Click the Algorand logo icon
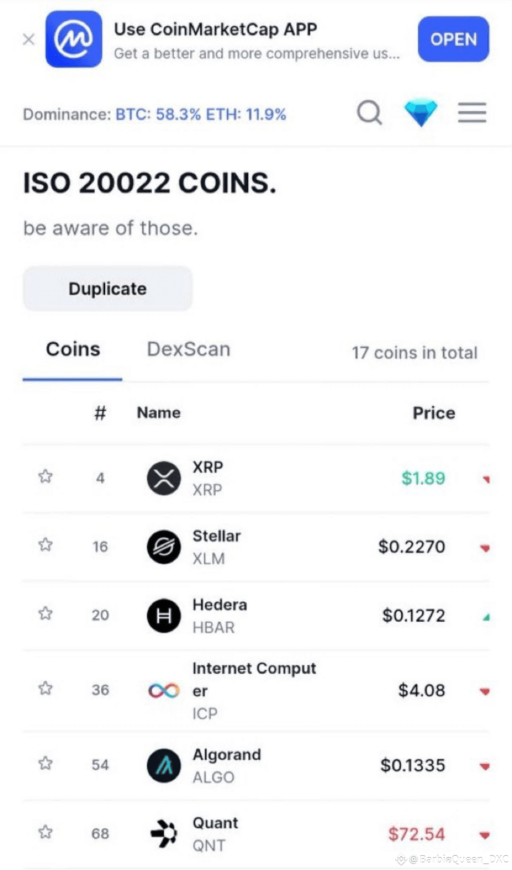Screen dimensions: 512x870 click(164, 765)
